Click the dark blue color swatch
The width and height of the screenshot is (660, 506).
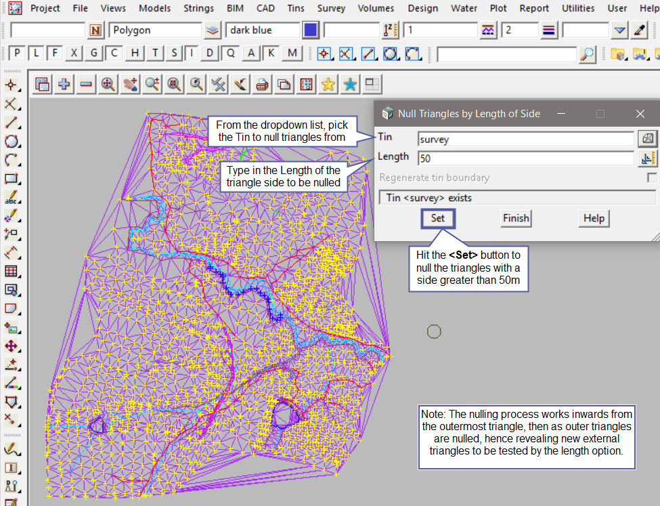click(311, 30)
